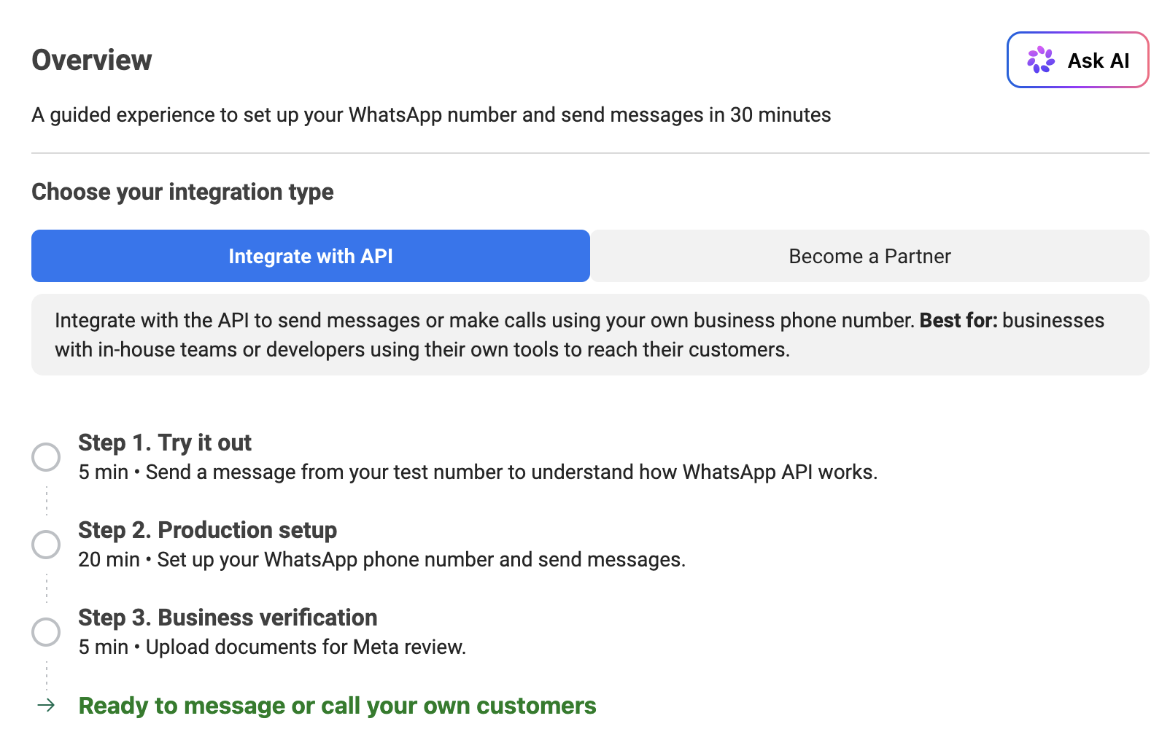
Task: Click Ready to message or call your own customers
Action: [337, 706]
